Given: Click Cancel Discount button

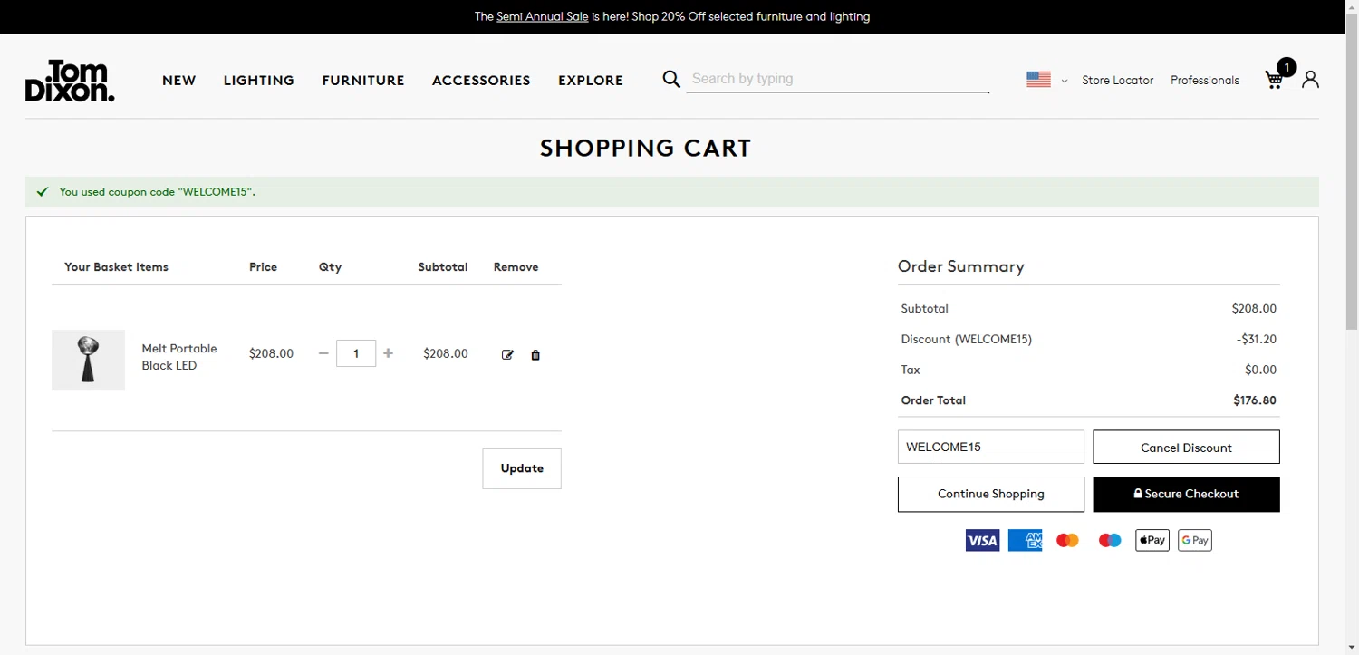Looking at the screenshot, I should click(1186, 447).
